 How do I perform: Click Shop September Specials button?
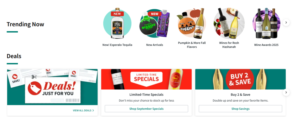coord(146,109)
